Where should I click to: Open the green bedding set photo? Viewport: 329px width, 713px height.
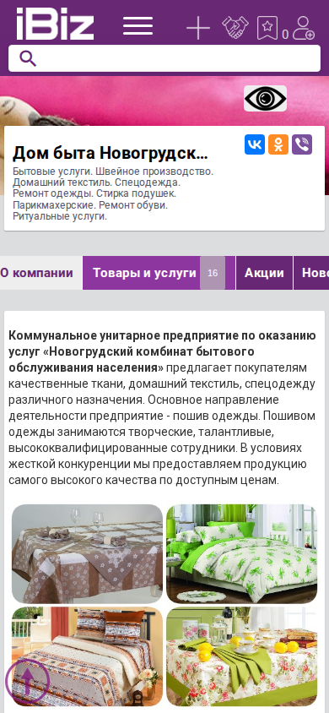[242, 554]
